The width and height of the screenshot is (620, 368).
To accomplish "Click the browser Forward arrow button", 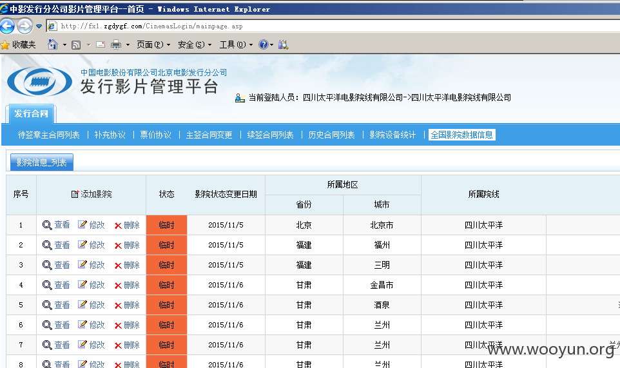I will click(24, 26).
